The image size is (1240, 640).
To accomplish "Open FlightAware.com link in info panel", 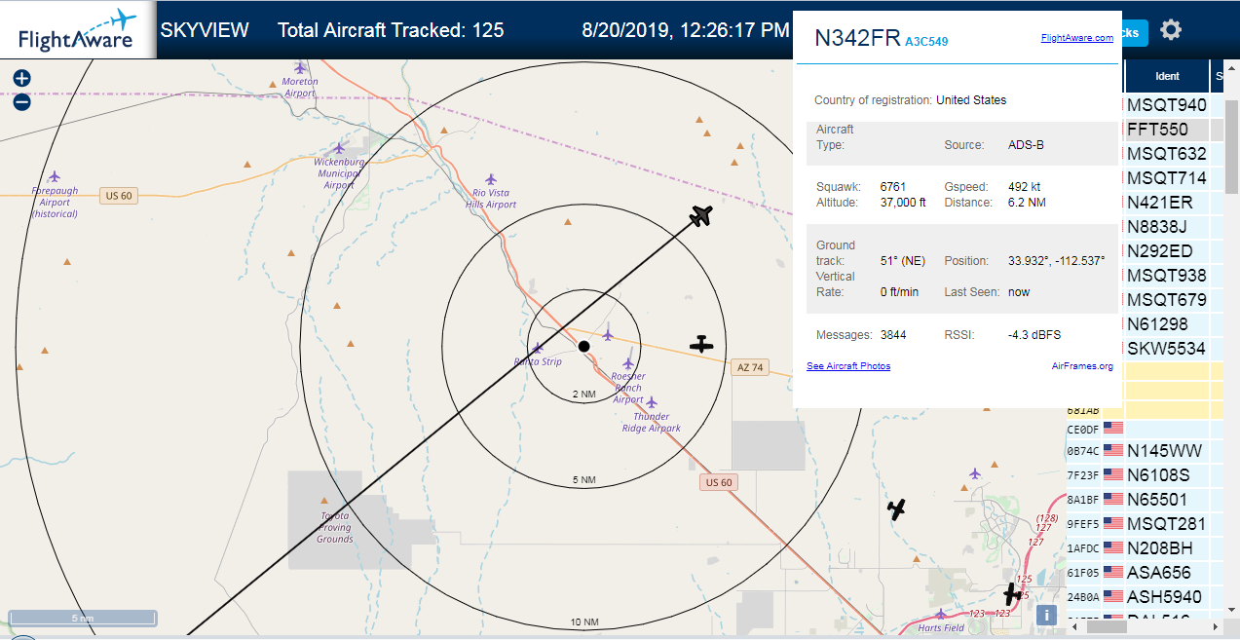I will pyautogui.click(x=1076, y=38).
